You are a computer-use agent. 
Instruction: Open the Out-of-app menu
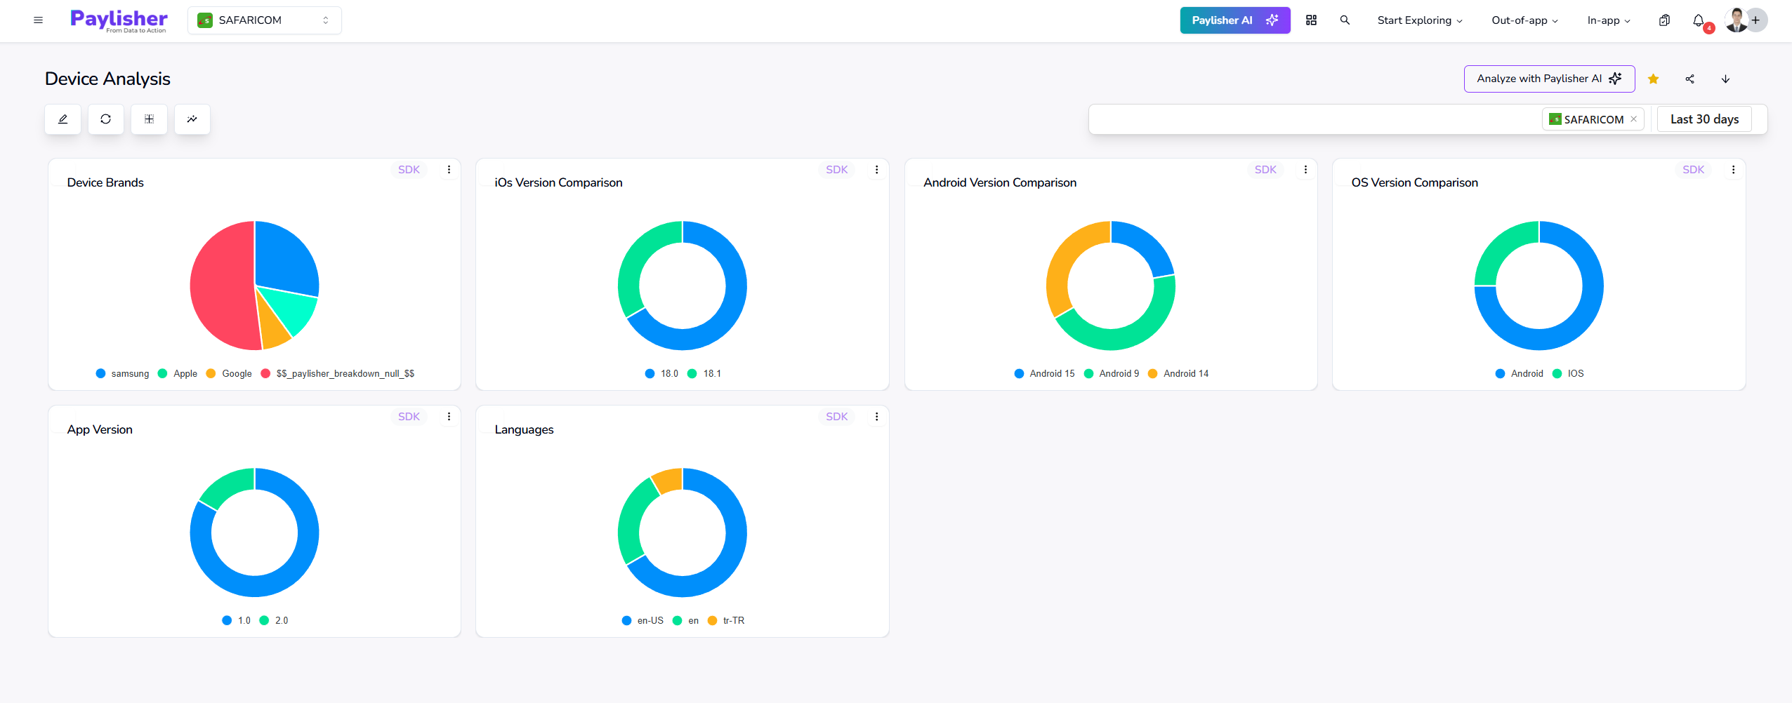(1524, 20)
